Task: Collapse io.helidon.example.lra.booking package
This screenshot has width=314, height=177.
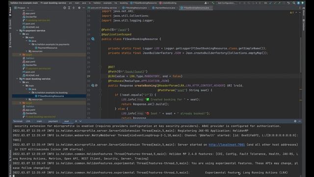Action: (x=29, y=92)
